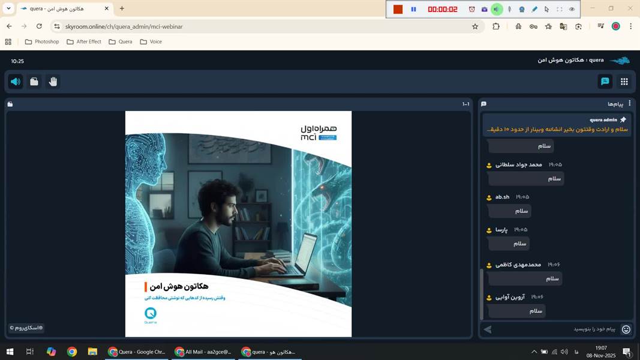Pause the screen recording
This screenshot has height=360, width=640.
413,9
